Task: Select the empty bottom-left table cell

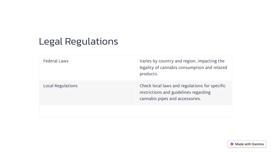Action: coord(87,111)
